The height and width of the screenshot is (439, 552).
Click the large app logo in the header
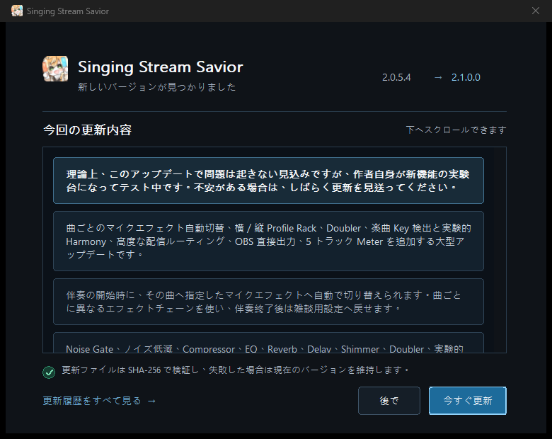[55, 69]
